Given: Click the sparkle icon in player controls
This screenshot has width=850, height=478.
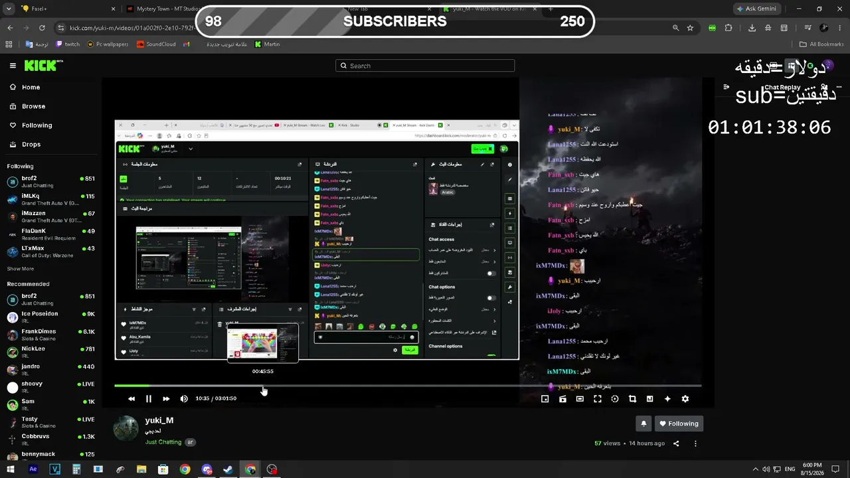Looking at the screenshot, I should click(x=667, y=399).
